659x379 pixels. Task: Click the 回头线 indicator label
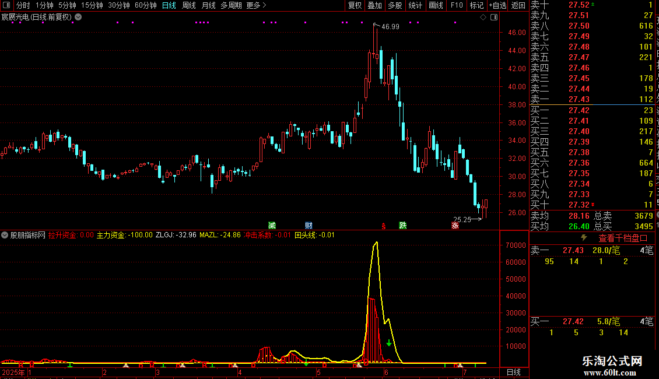(x=314, y=235)
